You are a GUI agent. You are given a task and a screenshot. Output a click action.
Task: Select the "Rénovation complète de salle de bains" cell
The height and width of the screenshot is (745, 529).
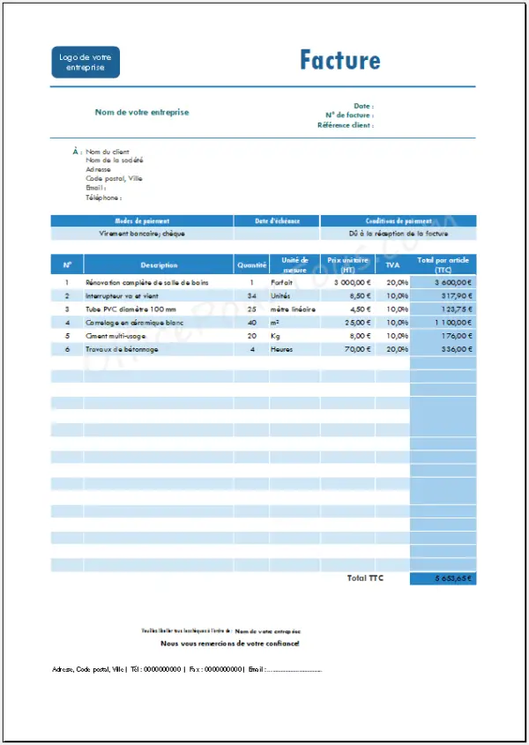point(147,282)
